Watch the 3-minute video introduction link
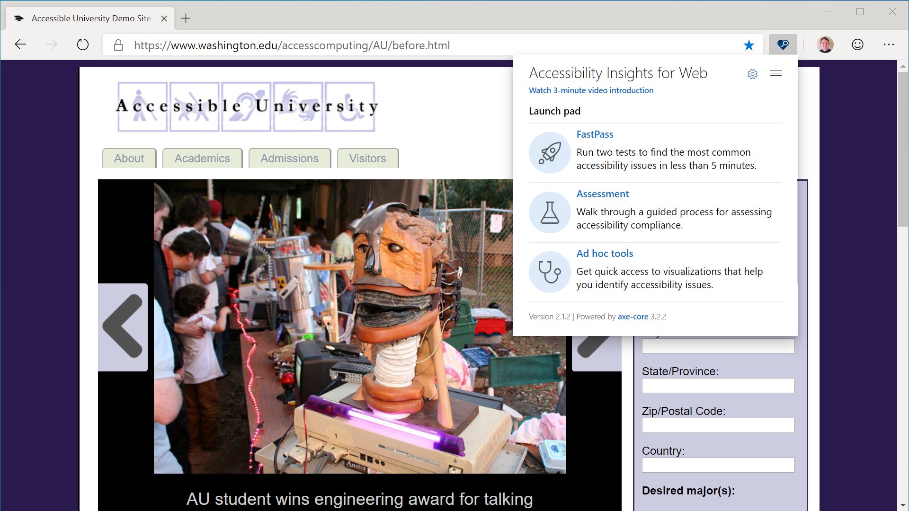This screenshot has width=909, height=511. coord(590,90)
